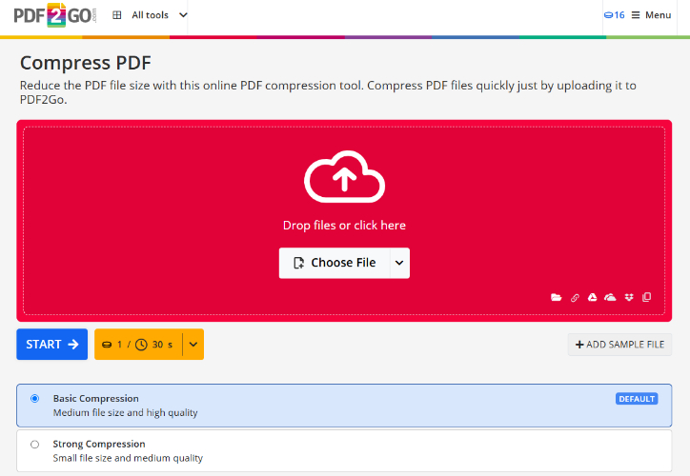Viewport: 690px width, 476px height.
Task: Click 'Small file size and medium quality' text
Action: [128, 458]
